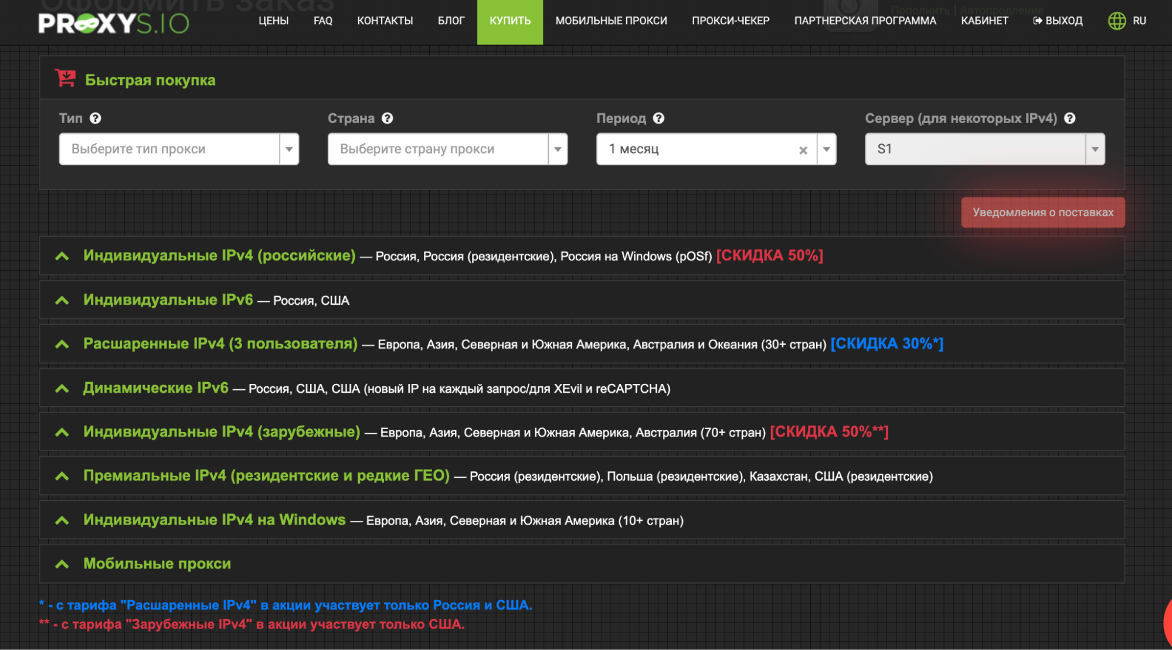The height and width of the screenshot is (650, 1172).
Task: Click the [СКИДКА 50%**] label
Action: (x=830, y=431)
